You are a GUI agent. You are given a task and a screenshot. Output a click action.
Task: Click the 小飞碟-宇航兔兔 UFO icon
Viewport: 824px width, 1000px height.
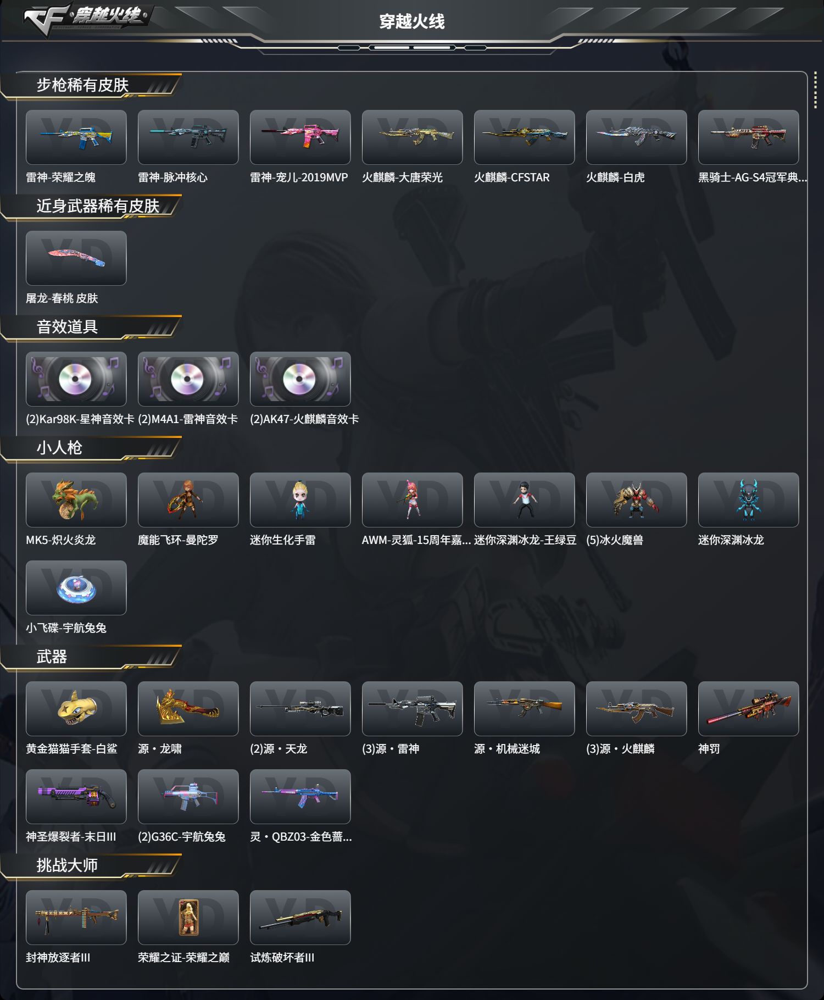point(76,588)
